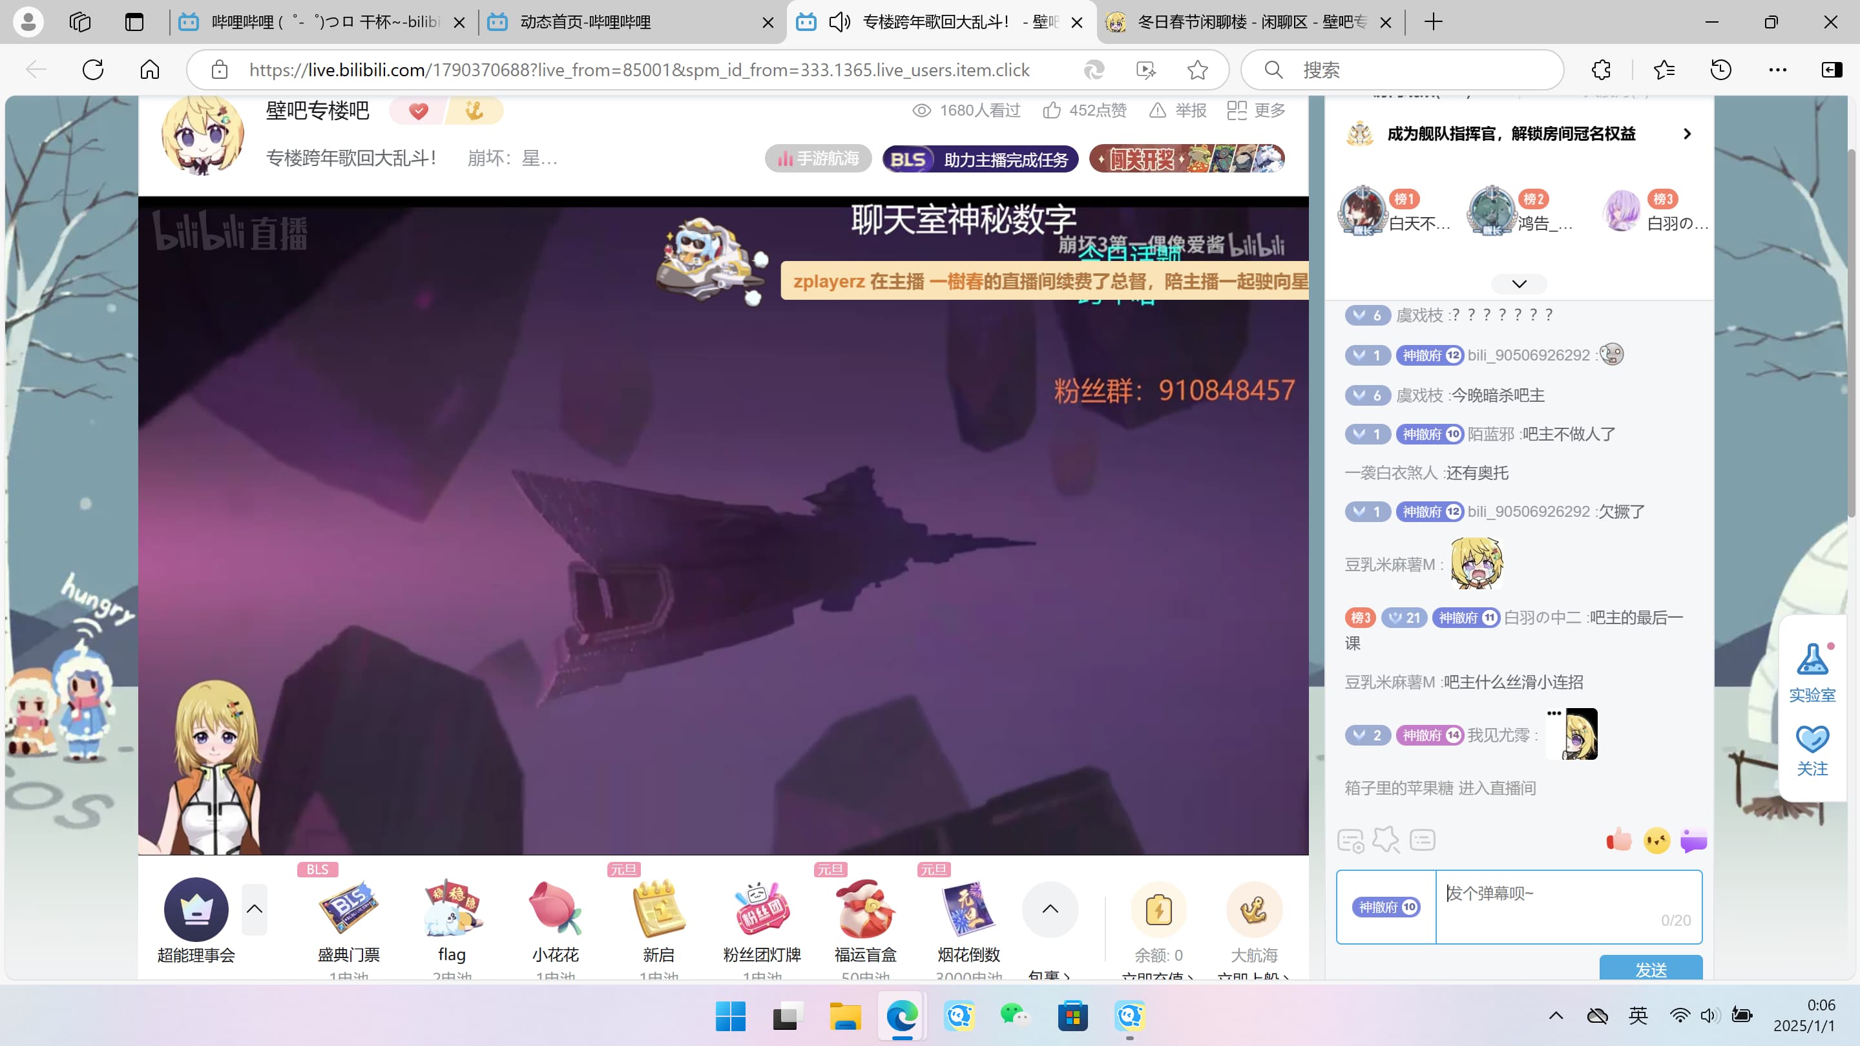The image size is (1860, 1046).
Task: Toggle the 关注 follow heart
Action: [1812, 739]
